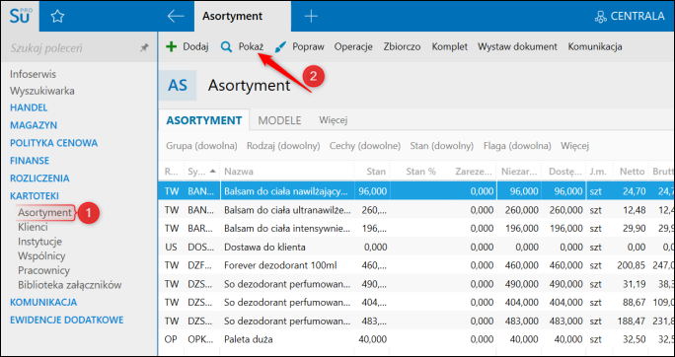Sort by the J.m. column header

pyautogui.click(x=598, y=172)
